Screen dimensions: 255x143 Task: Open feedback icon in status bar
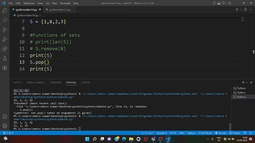pos(245,133)
